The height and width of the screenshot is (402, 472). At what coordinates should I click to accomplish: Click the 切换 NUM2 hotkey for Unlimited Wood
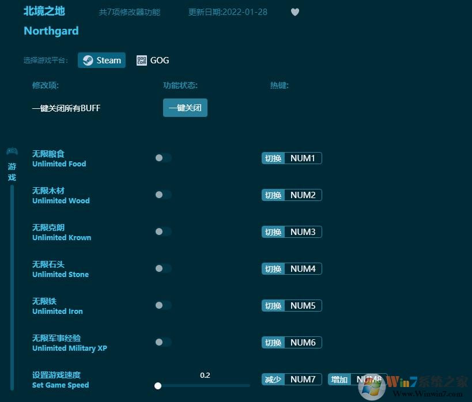[x=291, y=195]
